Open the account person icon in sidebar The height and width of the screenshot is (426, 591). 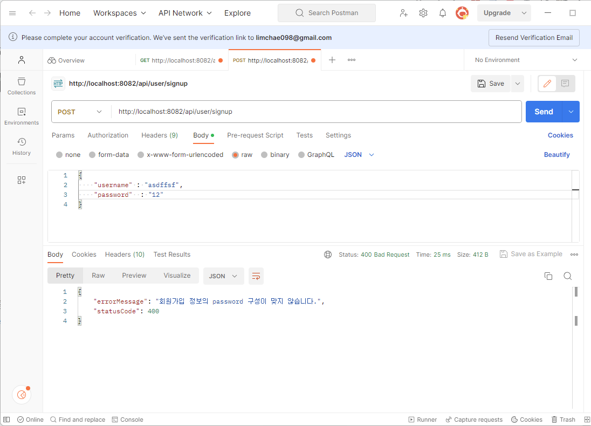pos(22,60)
